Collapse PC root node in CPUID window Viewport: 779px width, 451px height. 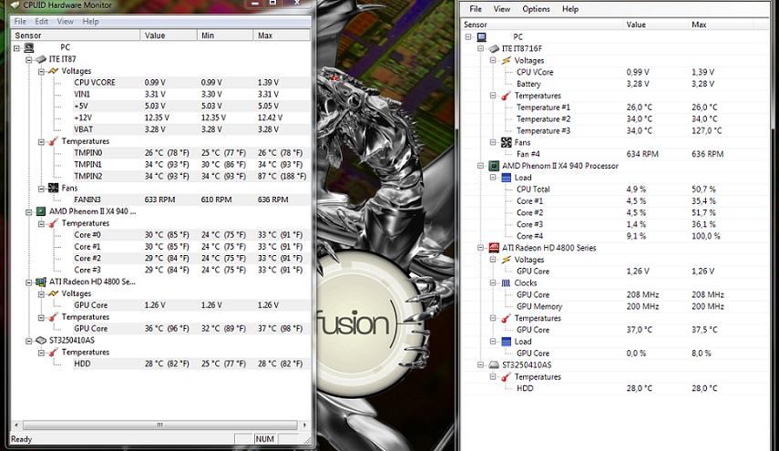pos(17,48)
